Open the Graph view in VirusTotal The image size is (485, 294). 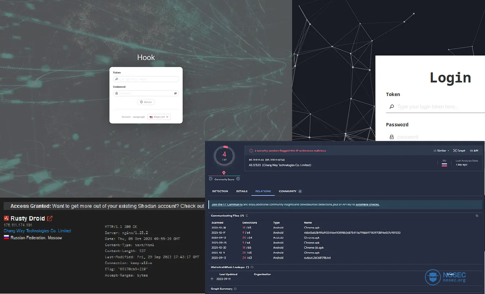pos(459,150)
